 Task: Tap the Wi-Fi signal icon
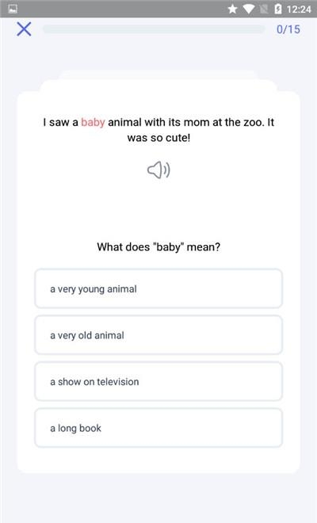click(x=249, y=9)
